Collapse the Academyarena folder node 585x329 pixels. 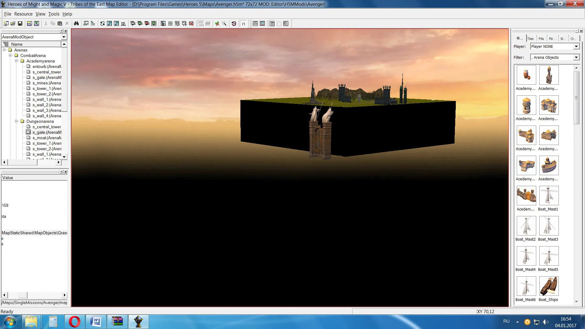pyautogui.click(x=16, y=61)
